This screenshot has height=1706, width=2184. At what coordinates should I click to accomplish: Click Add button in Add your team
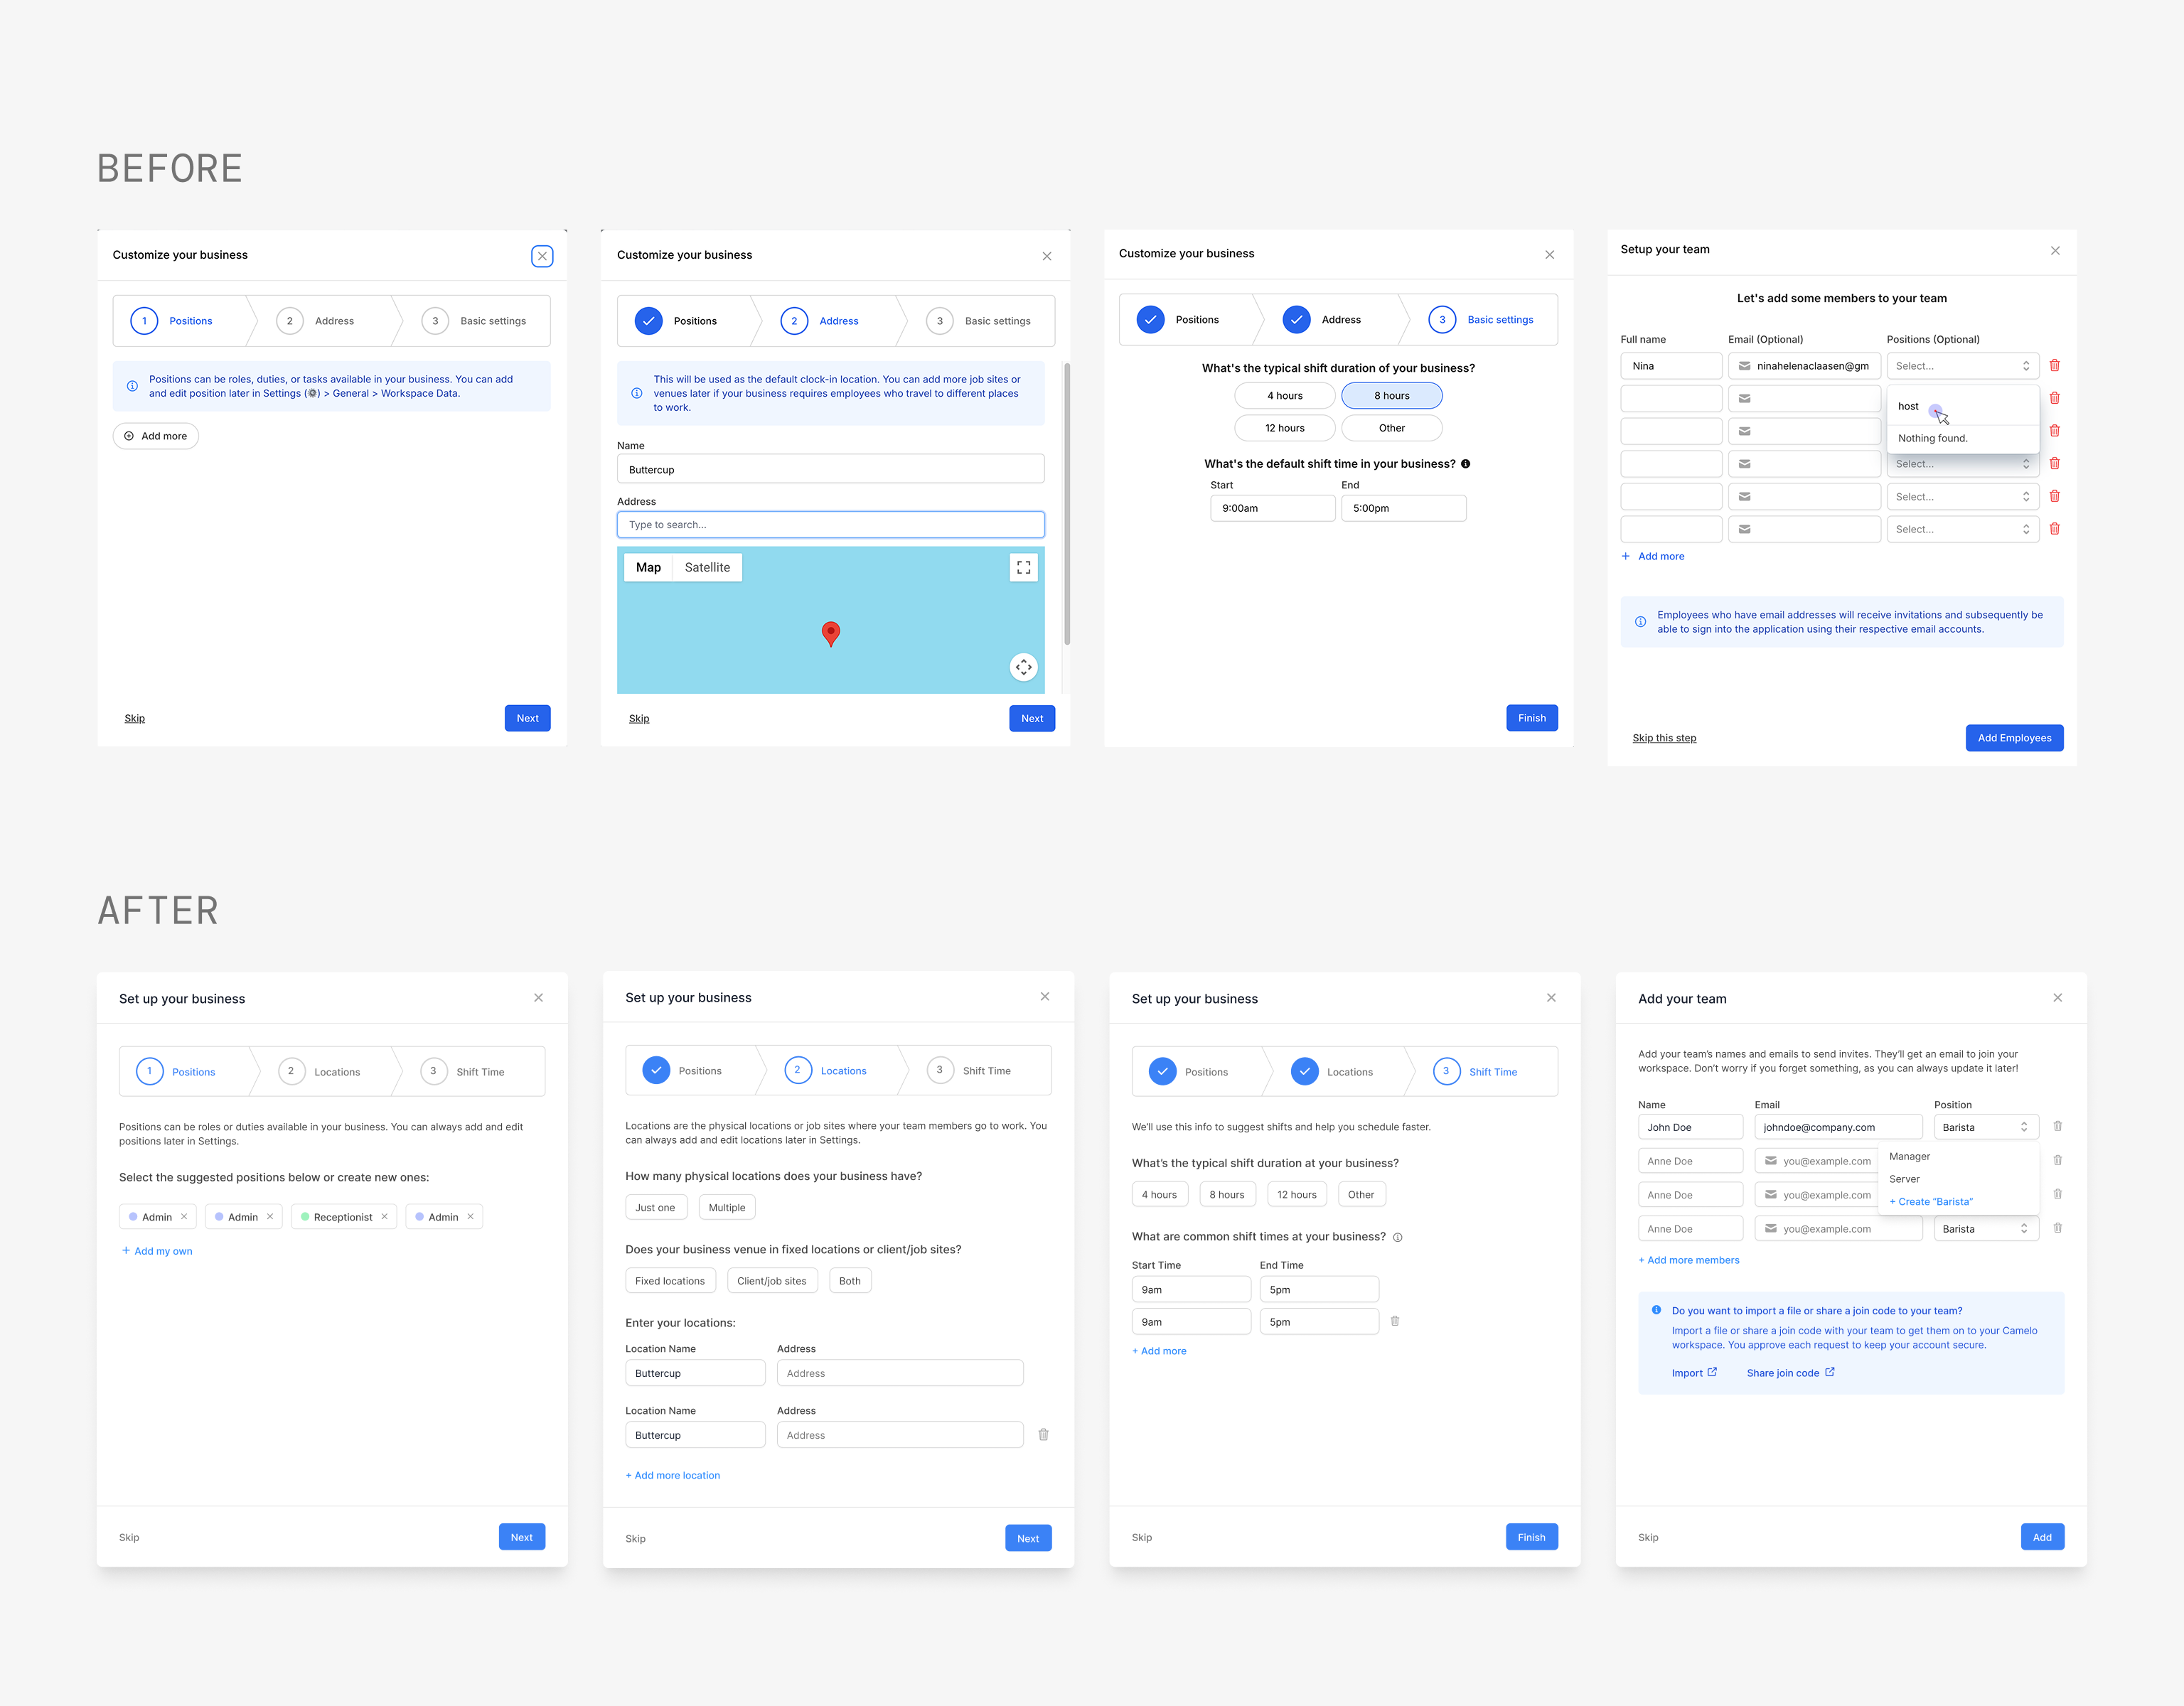click(2042, 1537)
